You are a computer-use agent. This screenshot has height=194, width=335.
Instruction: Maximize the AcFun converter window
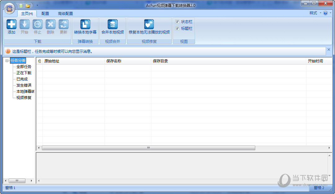point(314,3)
